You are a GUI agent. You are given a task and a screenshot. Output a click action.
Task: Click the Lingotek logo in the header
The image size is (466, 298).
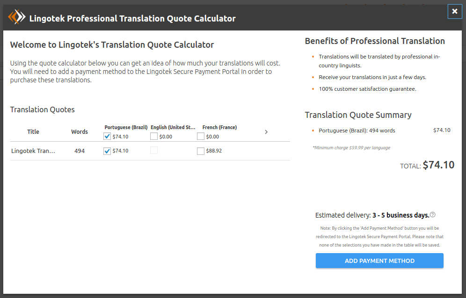(x=17, y=18)
